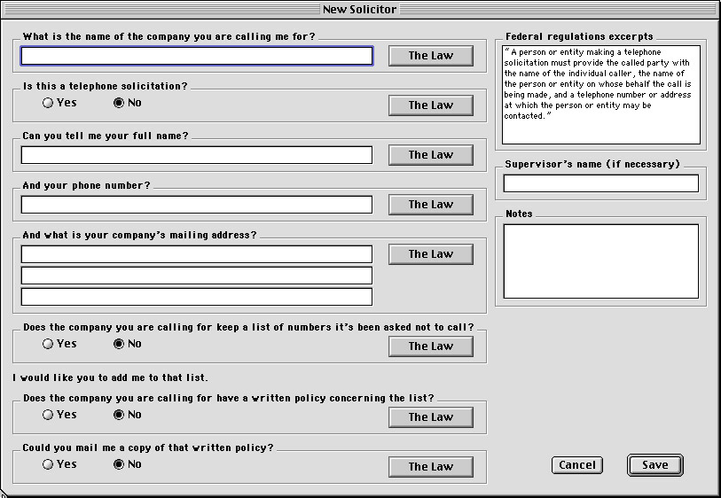This screenshot has width=721, height=498.
Task: Enter the Supervisor's name field
Action: coord(600,183)
